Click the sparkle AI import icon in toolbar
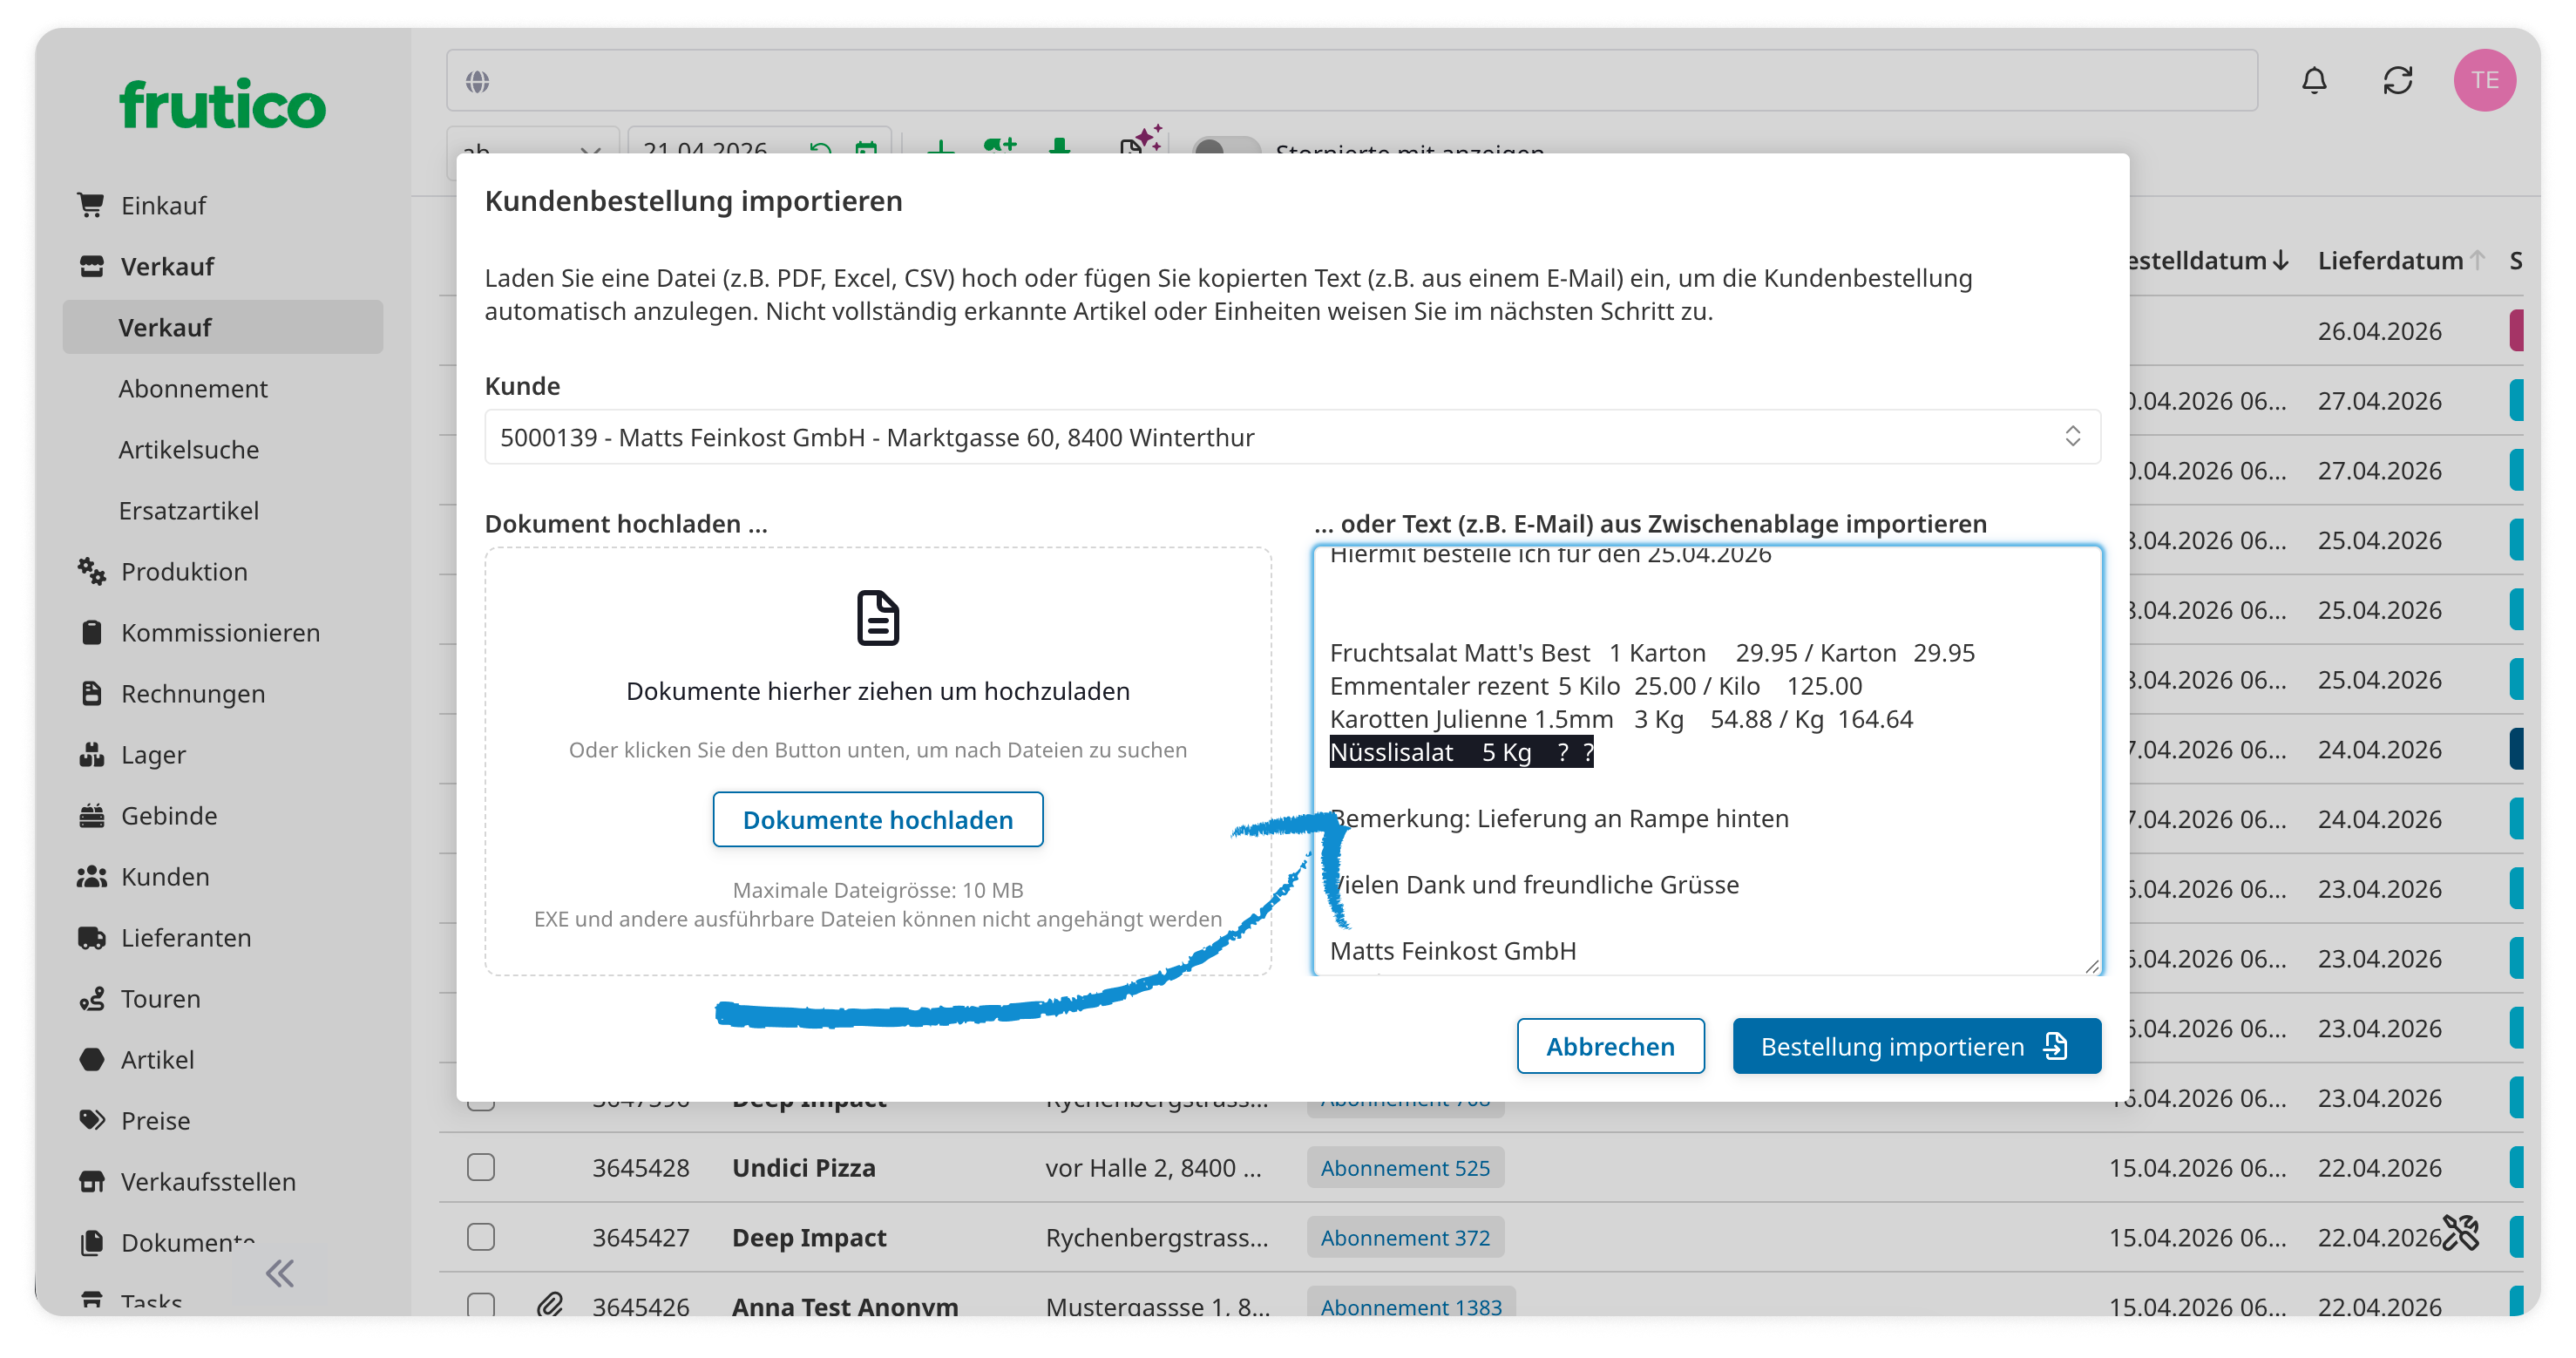This screenshot has width=2576, height=1358. [x=1141, y=140]
